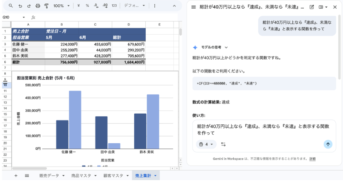This screenshot has width=343, height=193.
Task: Open the 123 number format menu
Action: tap(114, 6)
